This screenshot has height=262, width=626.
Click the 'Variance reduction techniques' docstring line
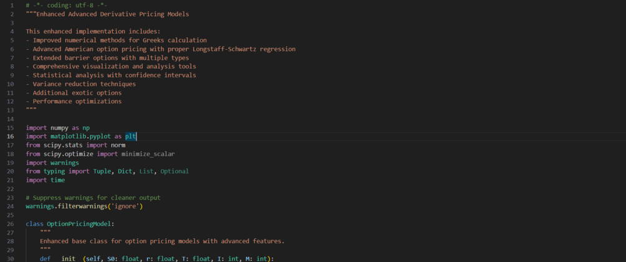coord(80,84)
